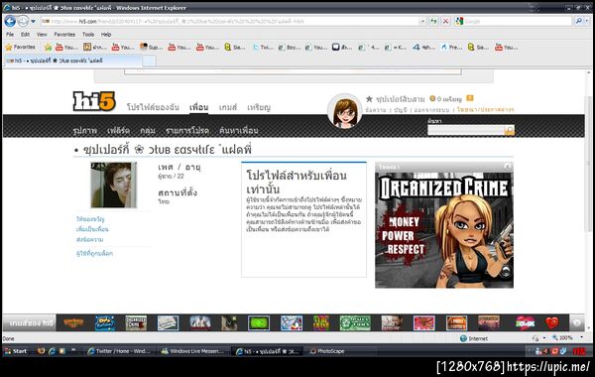The height and width of the screenshot is (377, 595).
Task: Click the browser Back arrow button
Action: point(10,21)
